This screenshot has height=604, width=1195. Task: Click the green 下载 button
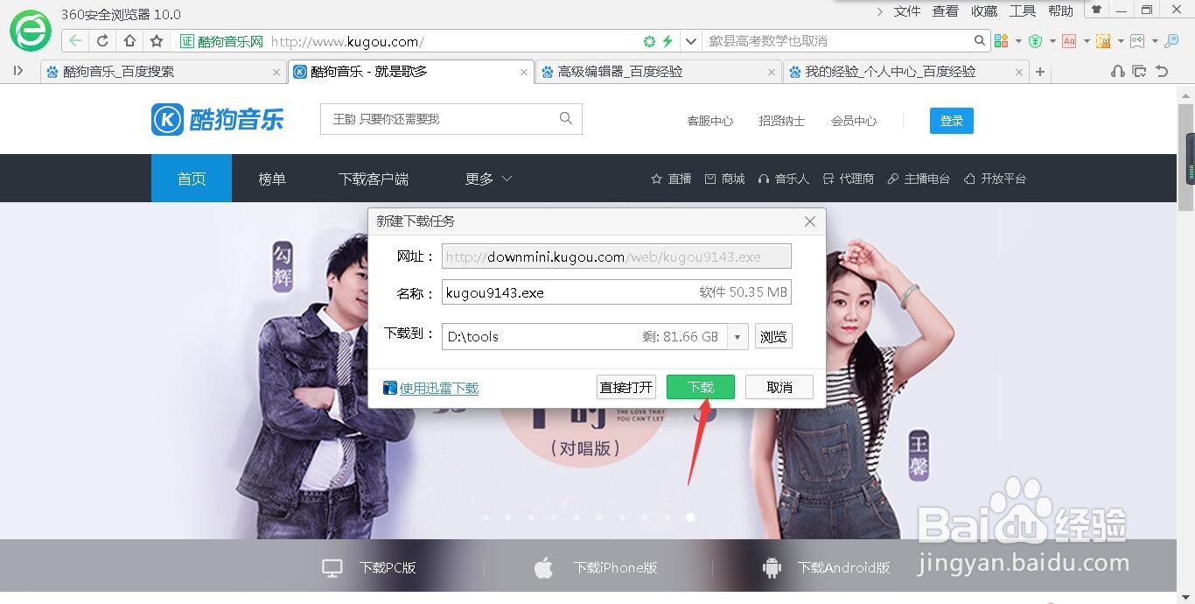[x=701, y=387]
